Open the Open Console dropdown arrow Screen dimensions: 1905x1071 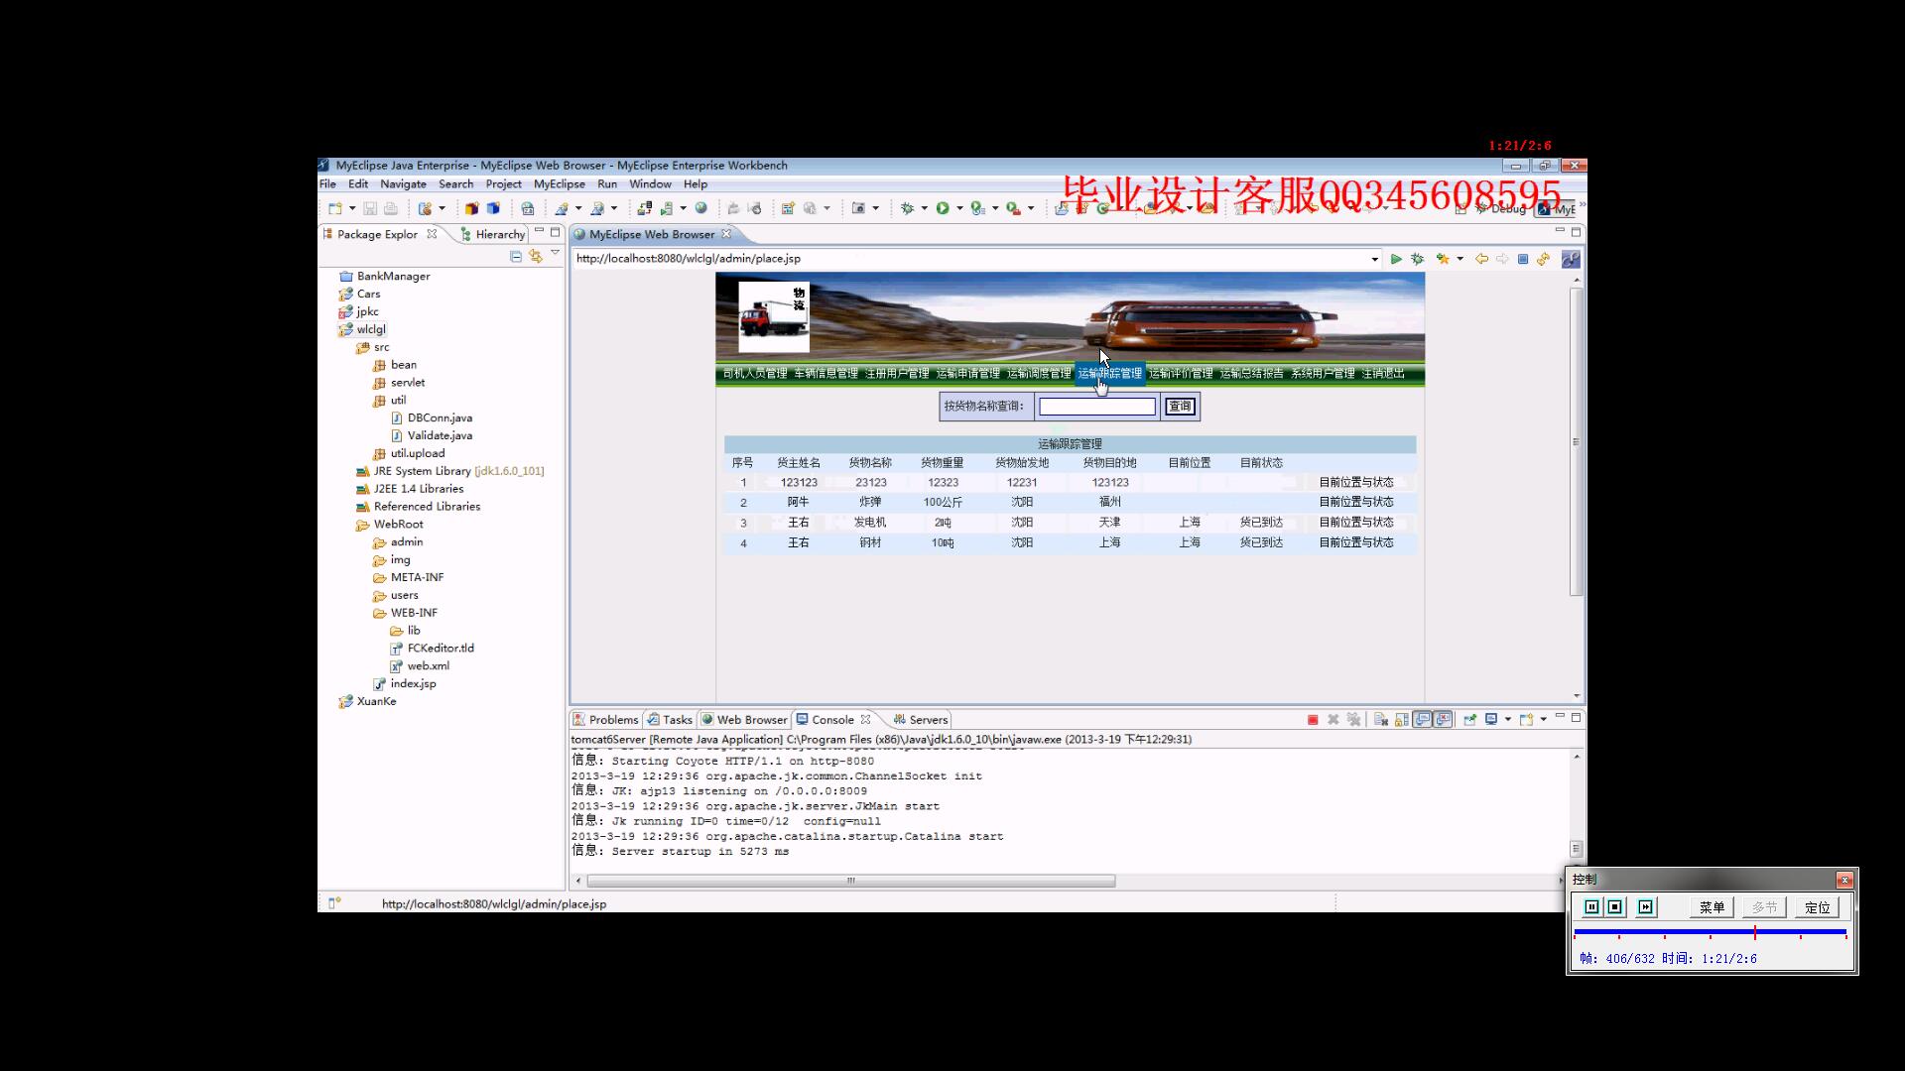point(1543,720)
